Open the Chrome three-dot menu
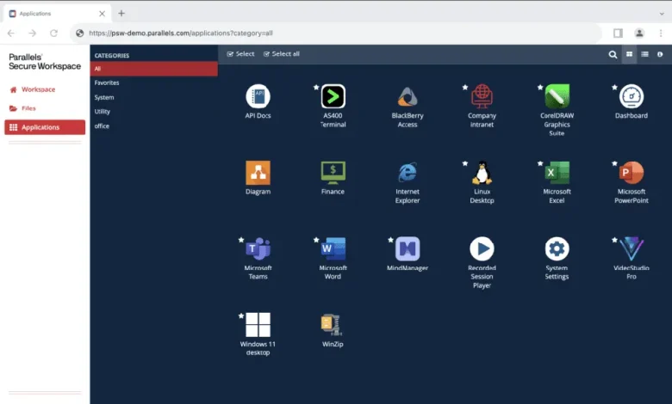 661,33
